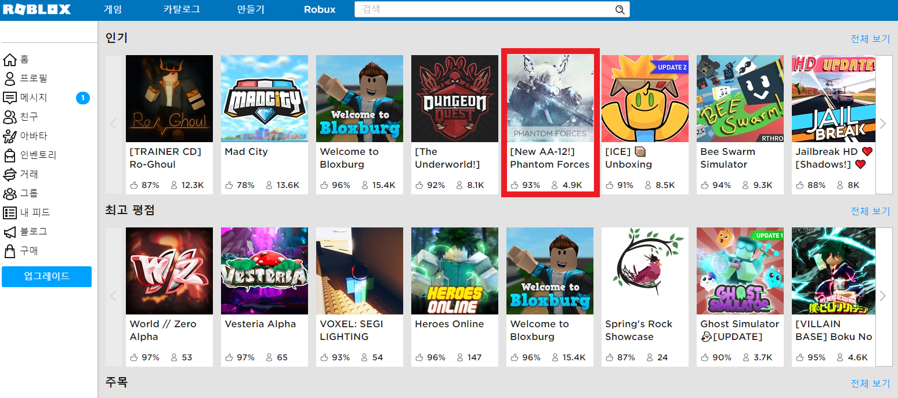
Task: Open the Heroes Online thumbnail
Action: [x=455, y=271]
